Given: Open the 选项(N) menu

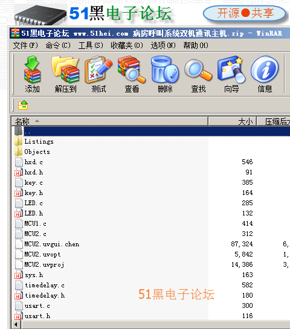Looking at the screenshot, I should click(x=163, y=45).
